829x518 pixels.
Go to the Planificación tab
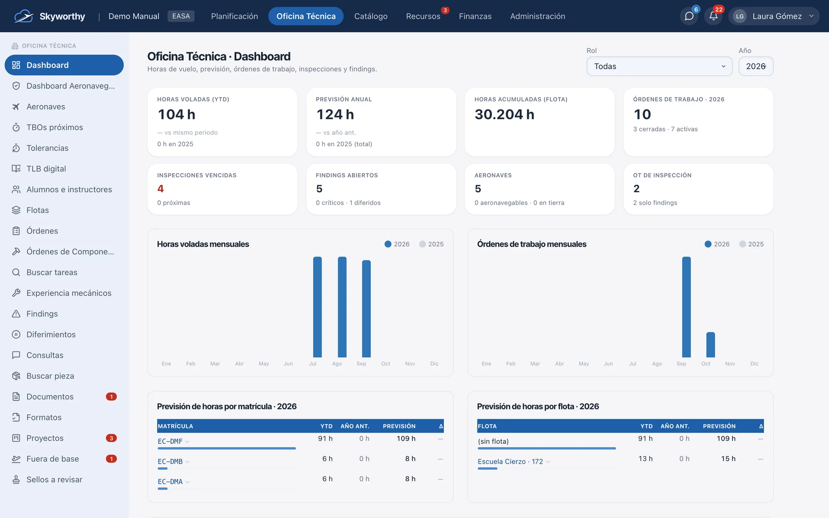click(x=234, y=16)
